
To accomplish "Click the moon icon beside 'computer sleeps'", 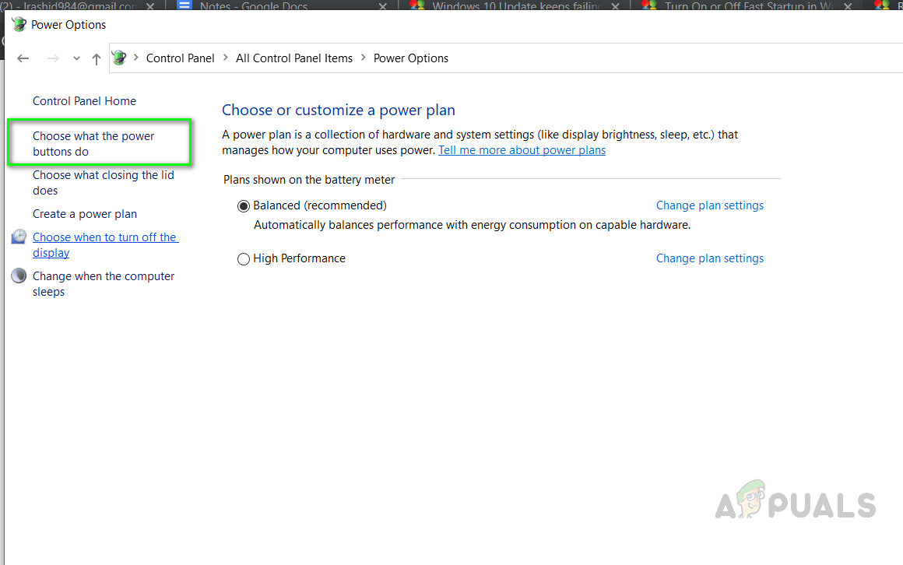I will pos(19,276).
